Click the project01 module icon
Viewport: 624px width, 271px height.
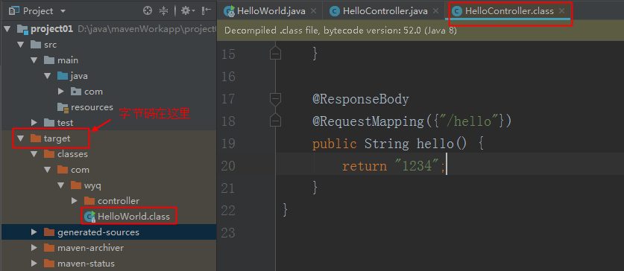pyautogui.click(x=22, y=29)
